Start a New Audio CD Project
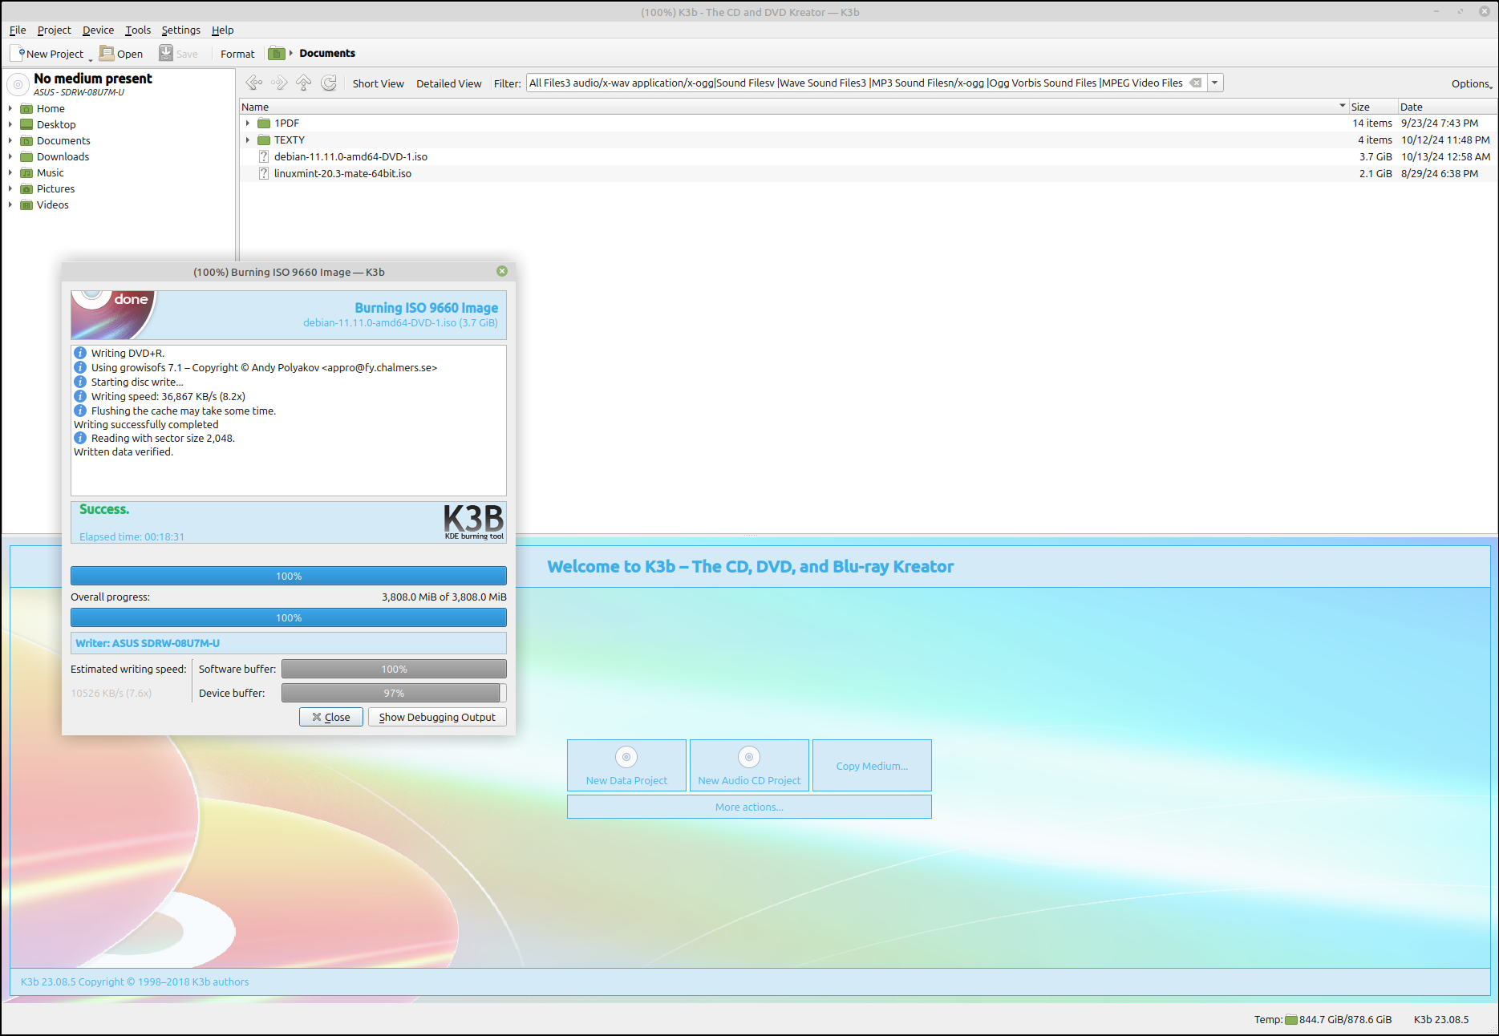1499x1036 pixels. pos(749,766)
